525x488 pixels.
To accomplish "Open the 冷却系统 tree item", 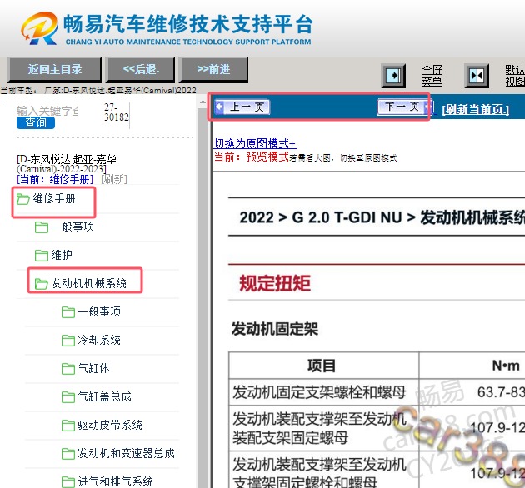I will pos(99,341).
